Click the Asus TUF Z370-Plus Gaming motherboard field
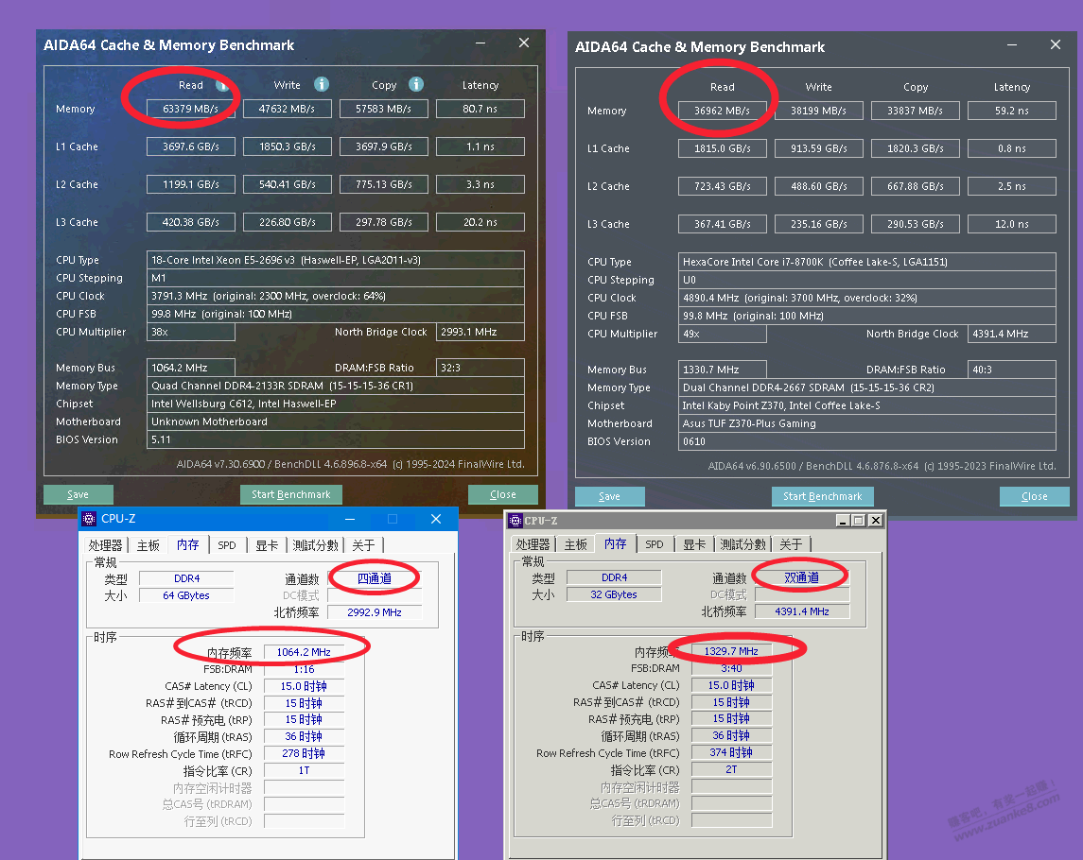This screenshot has height=860, width=1083. point(867,423)
